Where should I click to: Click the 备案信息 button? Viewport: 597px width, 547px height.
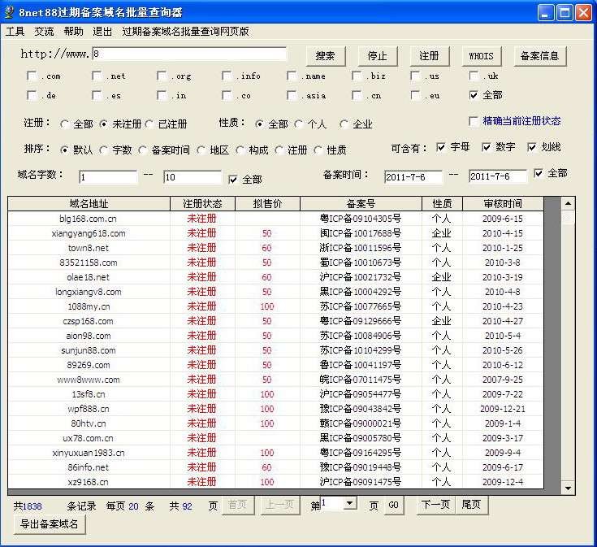540,56
